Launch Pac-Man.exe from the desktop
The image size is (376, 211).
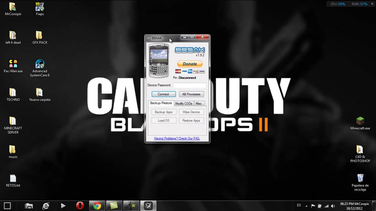pyautogui.click(x=13, y=66)
